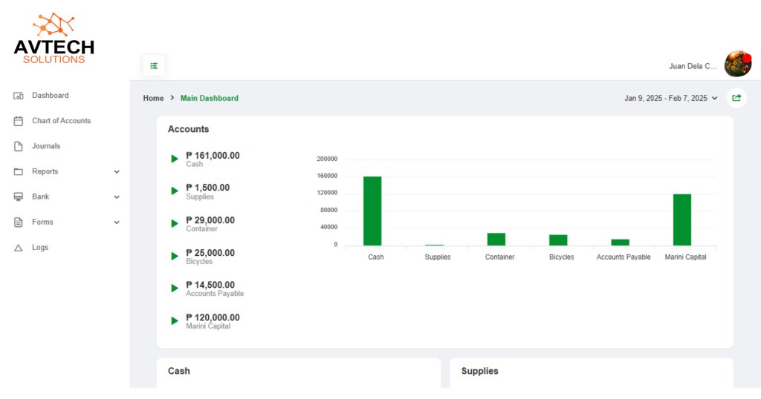Click the Dashboard icon in sidebar
The image size is (761, 399).
pos(19,96)
